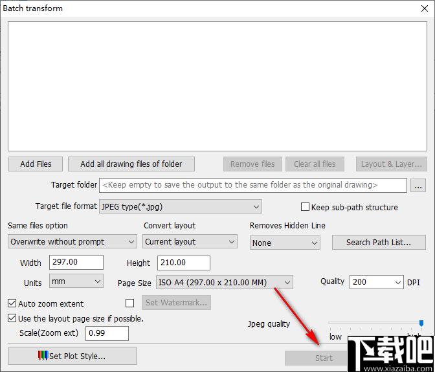Image resolution: width=435 pixels, height=372 pixels.
Task: Open Layout & Layer settings
Action: [x=392, y=164]
